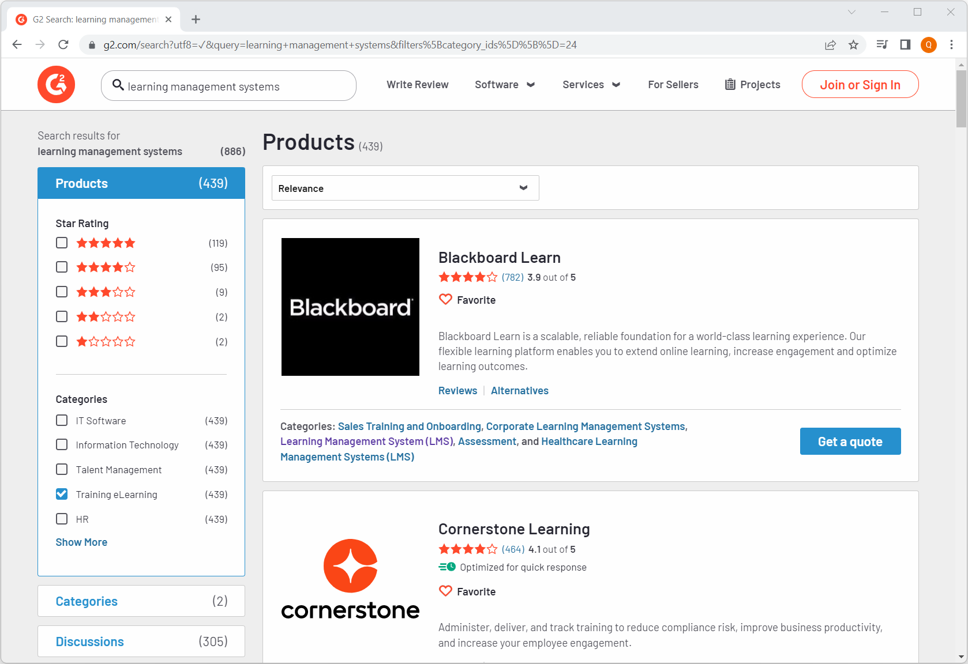This screenshot has height=664, width=968.
Task: Click the G2 logo in header
Action: pyautogui.click(x=56, y=85)
